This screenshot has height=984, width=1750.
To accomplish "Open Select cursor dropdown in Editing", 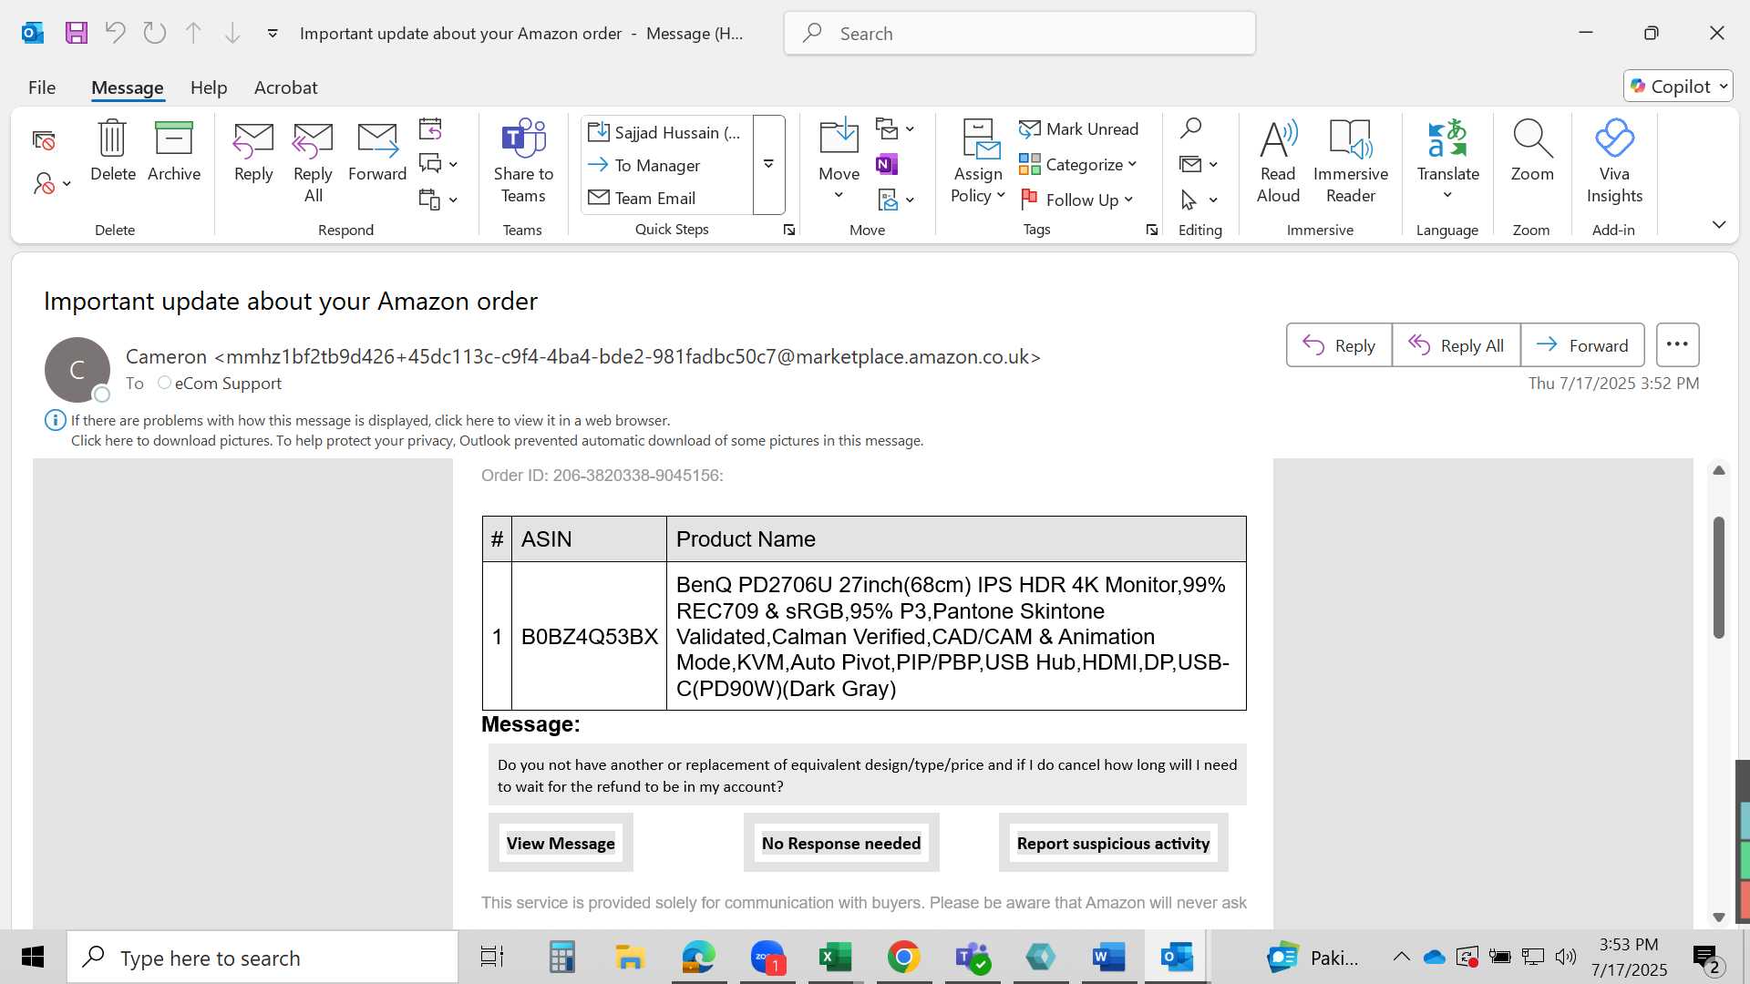I will pos(1199,200).
